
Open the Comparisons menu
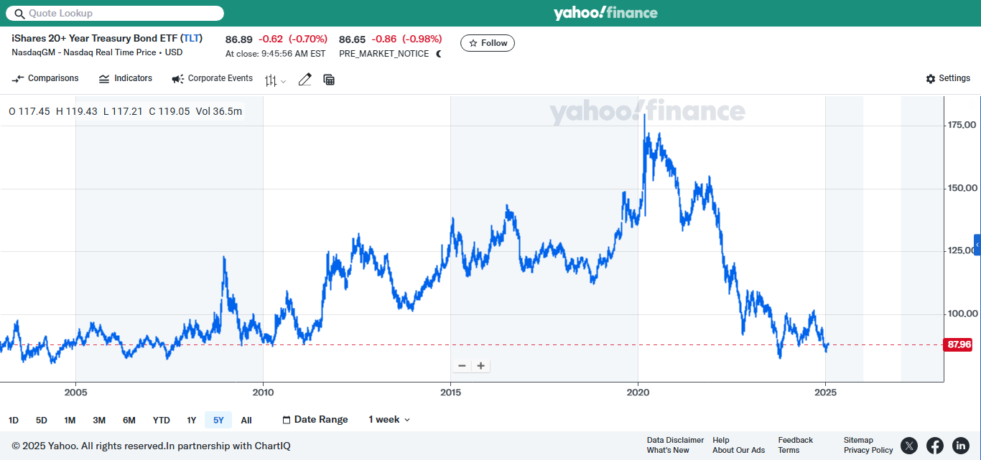click(x=45, y=79)
